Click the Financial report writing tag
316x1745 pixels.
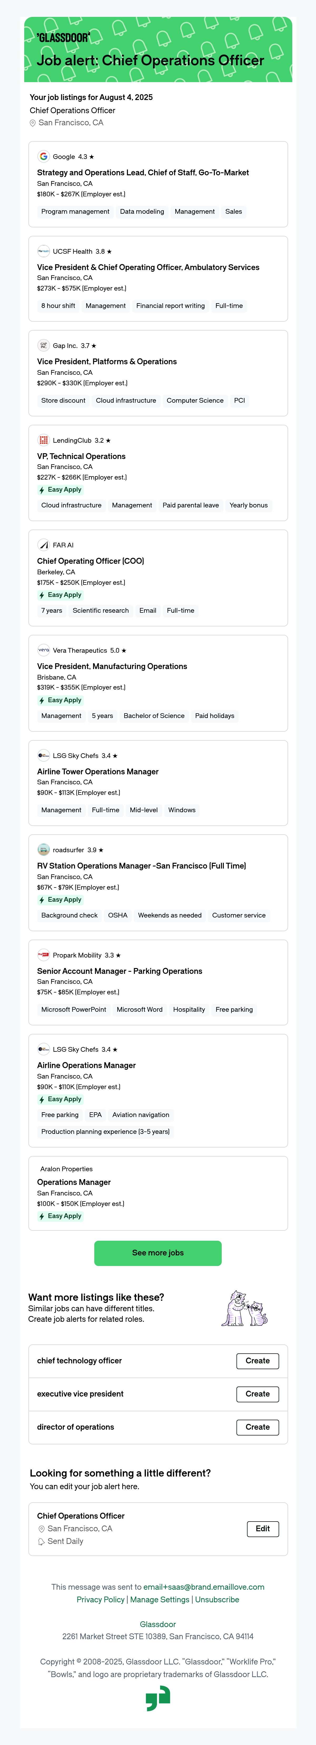170,306
